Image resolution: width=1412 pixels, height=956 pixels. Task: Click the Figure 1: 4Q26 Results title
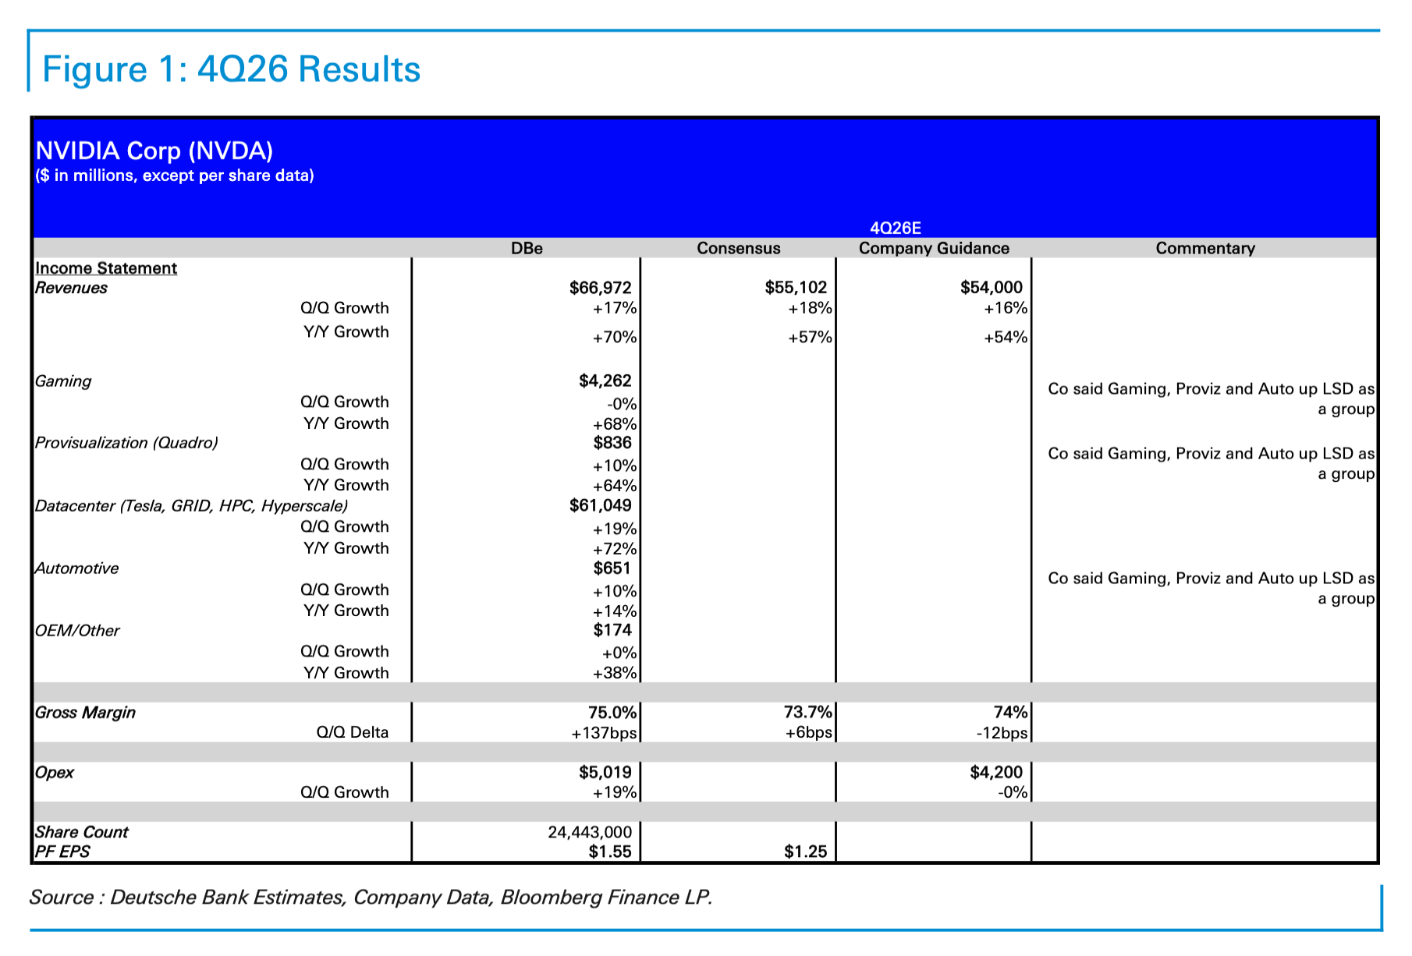[x=231, y=69]
